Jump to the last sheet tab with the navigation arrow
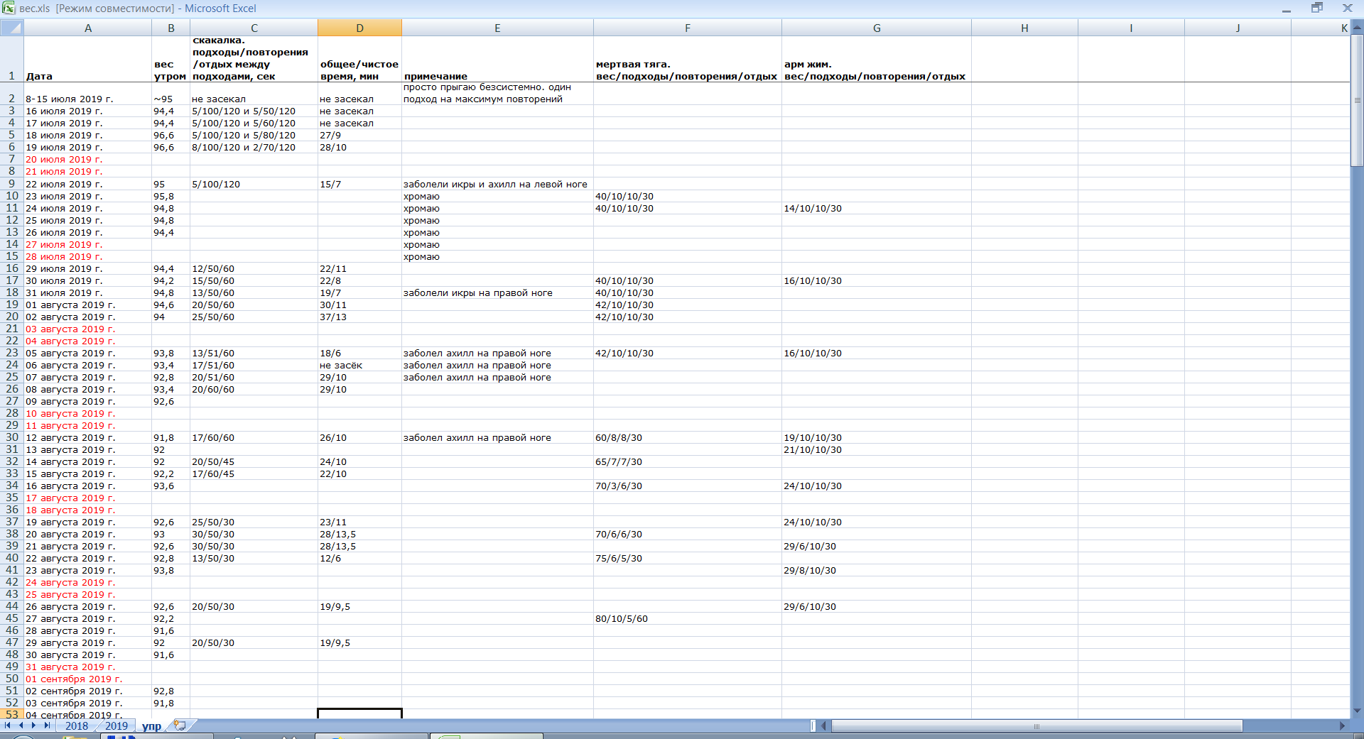Viewport: 1364px width, 739px height. [47, 726]
